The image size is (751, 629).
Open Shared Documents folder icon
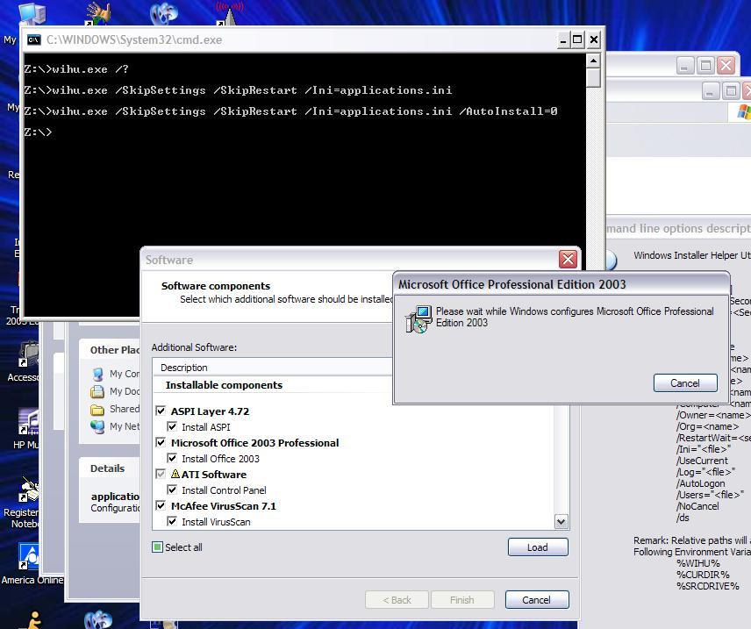(97, 410)
